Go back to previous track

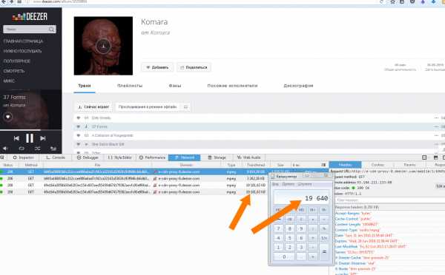click(x=16, y=138)
